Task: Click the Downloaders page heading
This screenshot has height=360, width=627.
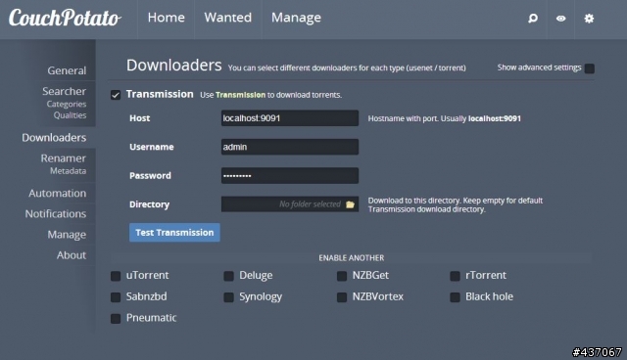Action: pos(174,66)
